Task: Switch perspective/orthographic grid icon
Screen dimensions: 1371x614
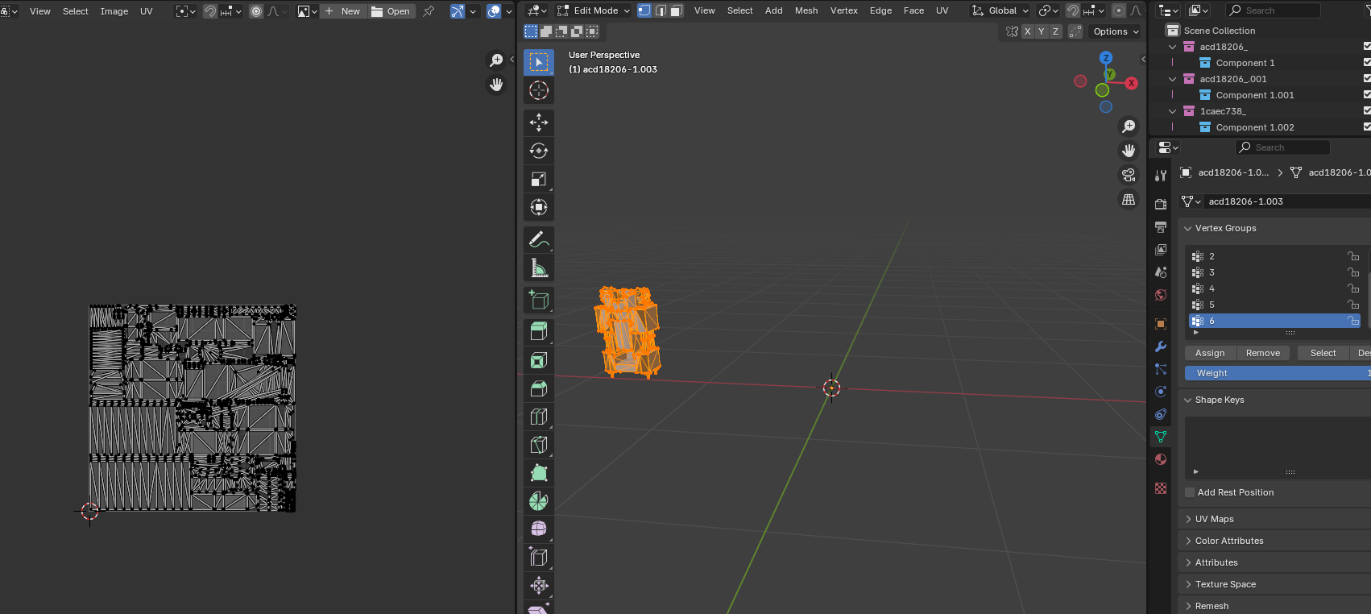Action: (1129, 199)
